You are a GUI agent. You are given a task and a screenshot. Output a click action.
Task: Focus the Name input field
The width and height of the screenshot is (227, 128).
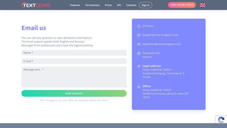pyautogui.click(x=74, y=53)
